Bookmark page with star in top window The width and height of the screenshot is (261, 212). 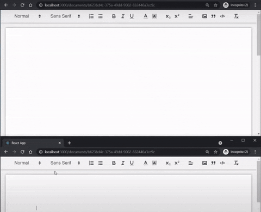(215, 5)
